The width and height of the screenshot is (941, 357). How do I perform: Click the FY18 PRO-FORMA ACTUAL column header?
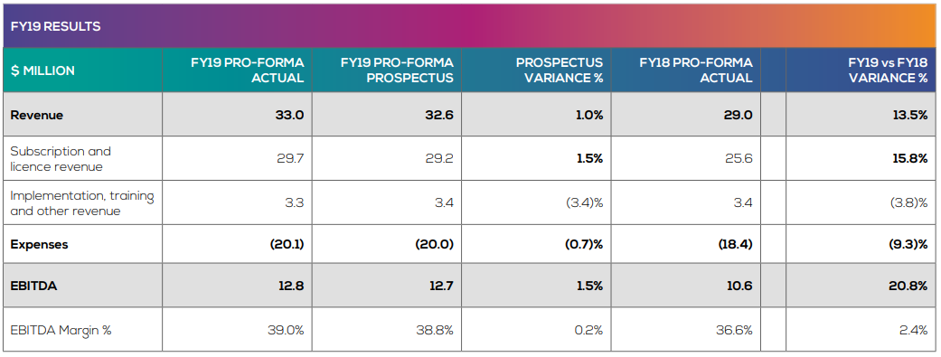(x=686, y=70)
